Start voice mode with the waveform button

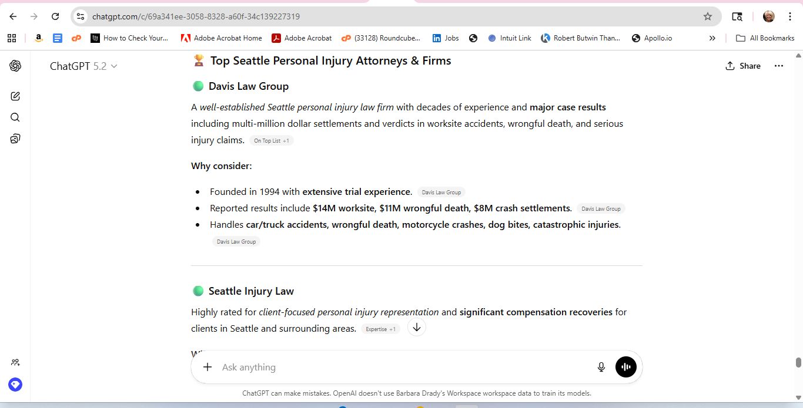coord(626,367)
